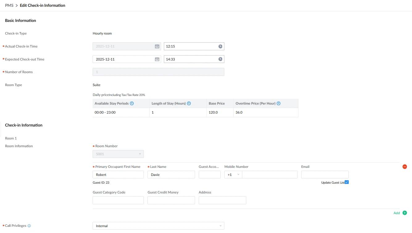Uncheck Update Guest List checkbox
This screenshot has height=233, width=412.
tap(347, 182)
